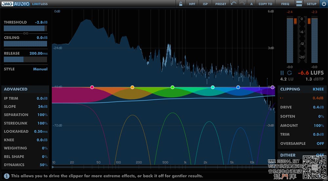Click LOOKAHEAD 0.50ms value
Screen dimensions: 328x181
point(41,132)
